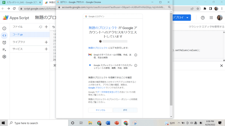Open the Chrome extensions puzzle icon
The image size is (225, 126).
pos(205,9)
